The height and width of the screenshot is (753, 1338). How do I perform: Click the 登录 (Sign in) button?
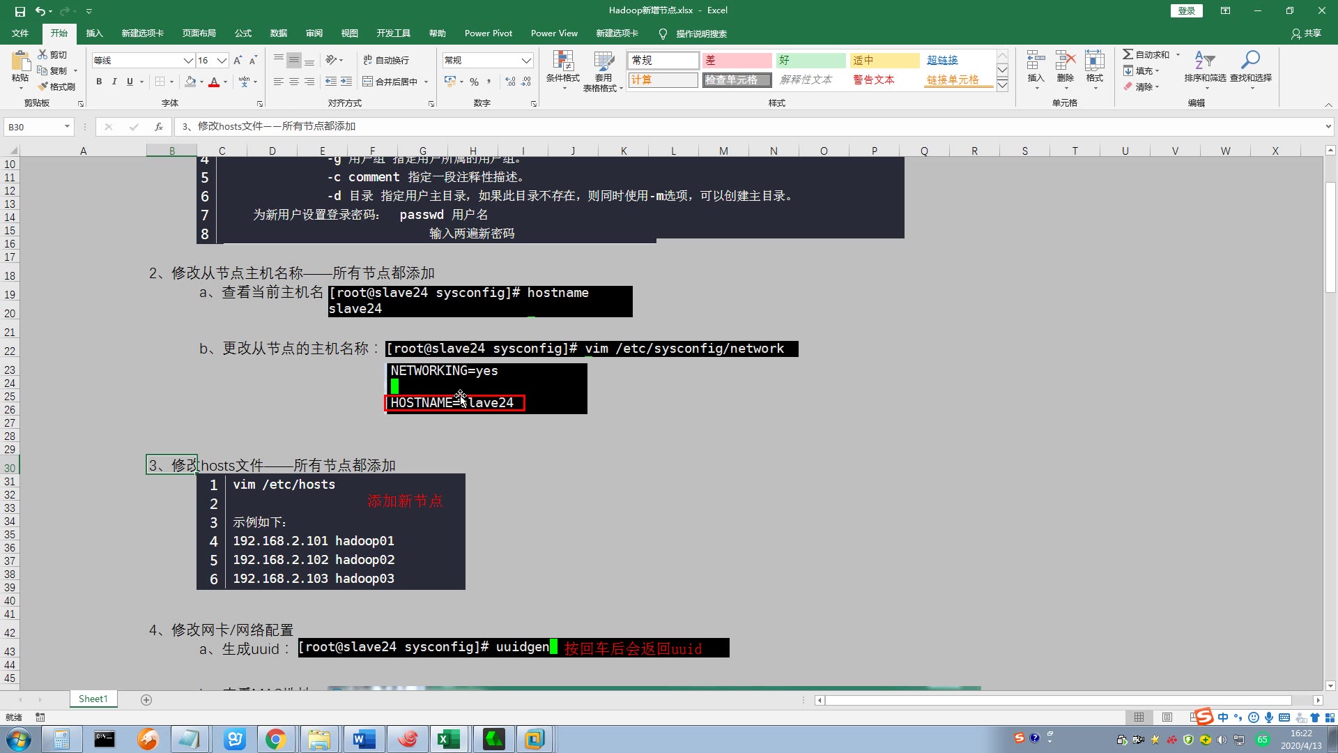click(1186, 10)
